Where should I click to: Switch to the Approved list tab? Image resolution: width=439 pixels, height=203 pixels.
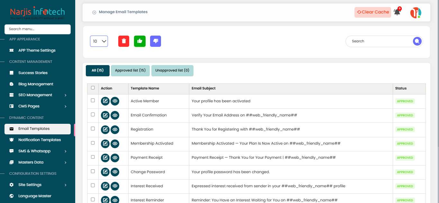point(130,71)
